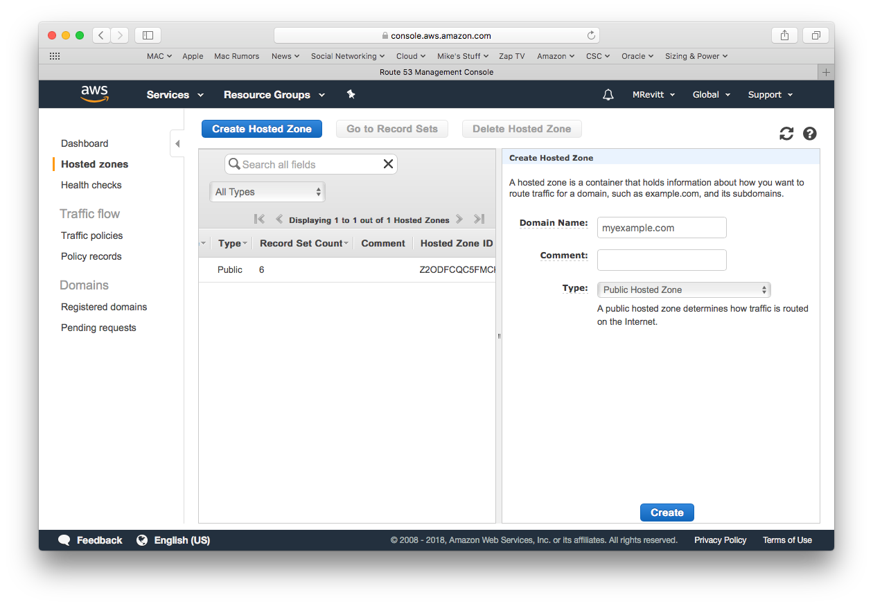
Task: Go to first page of hosted zones
Action: click(x=260, y=220)
